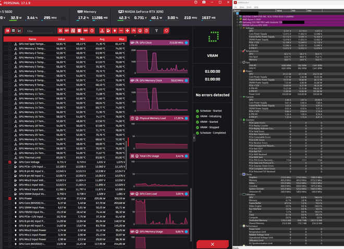This screenshot has height=249, width=344.
Task: Toggle the GPU card sensor filter icon
Action: (x=67, y=31)
